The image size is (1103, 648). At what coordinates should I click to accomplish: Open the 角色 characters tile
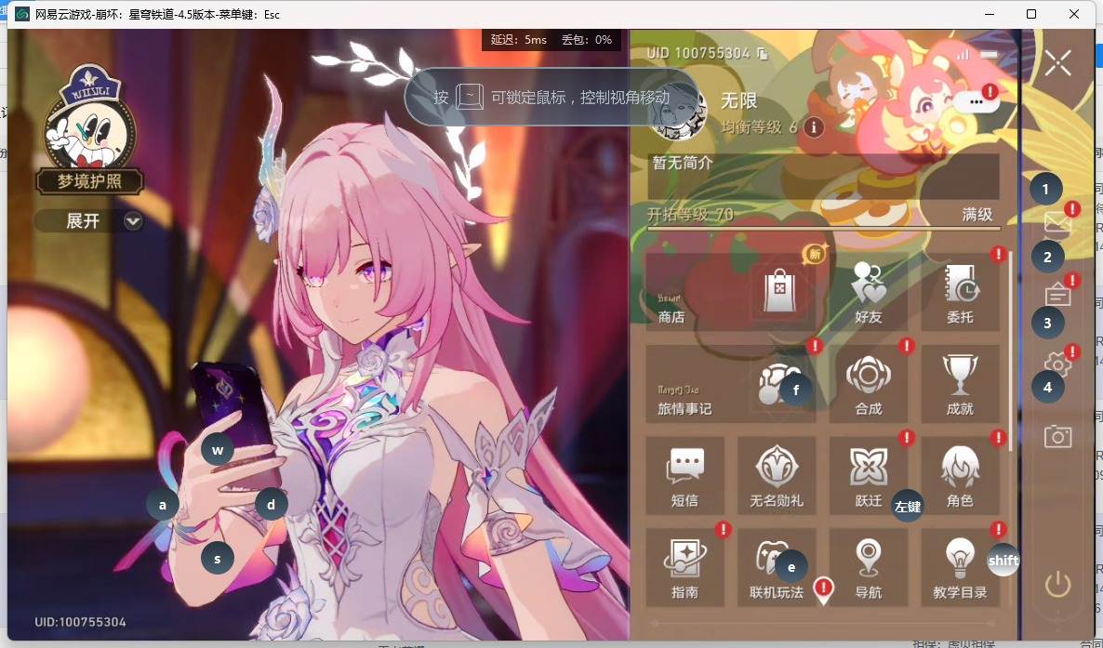pyautogui.click(x=960, y=475)
